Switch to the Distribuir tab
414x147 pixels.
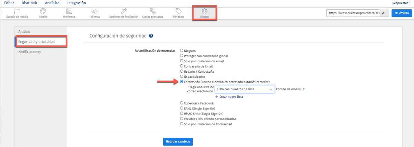point(29,3)
